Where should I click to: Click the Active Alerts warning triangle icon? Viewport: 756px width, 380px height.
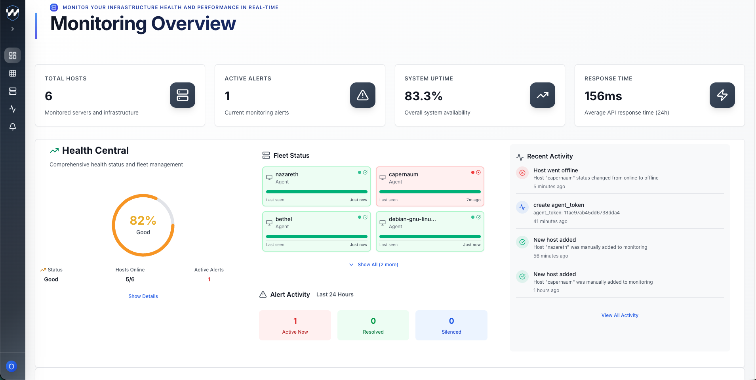tap(363, 95)
